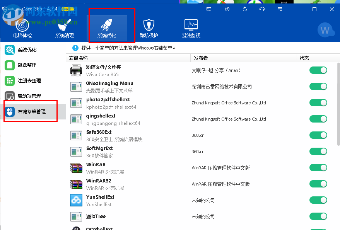Click the YunShellExt cloud icon
The width and height of the screenshot is (340, 230).
point(76,200)
